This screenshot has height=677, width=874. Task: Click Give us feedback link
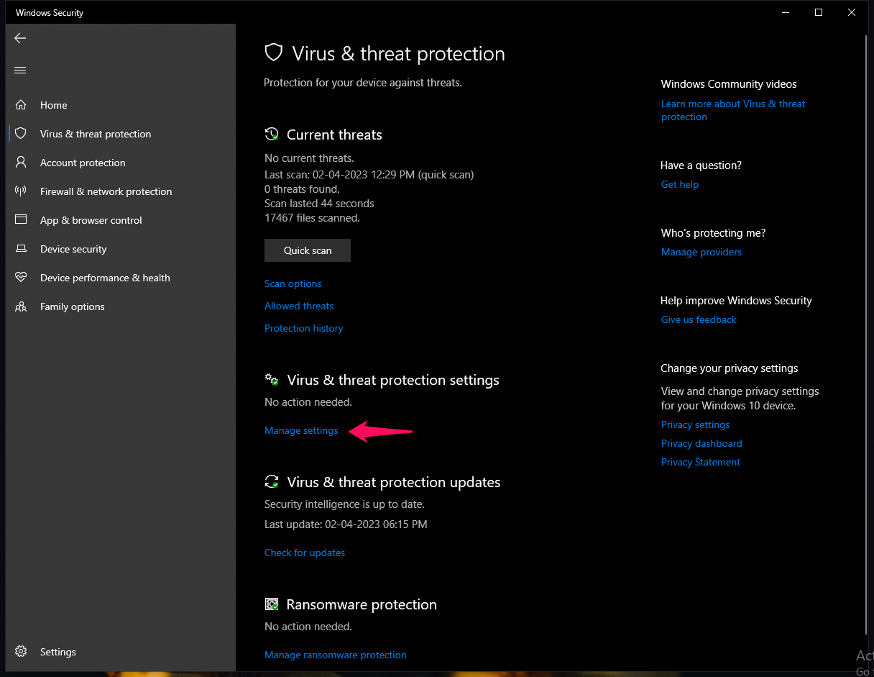coord(699,319)
